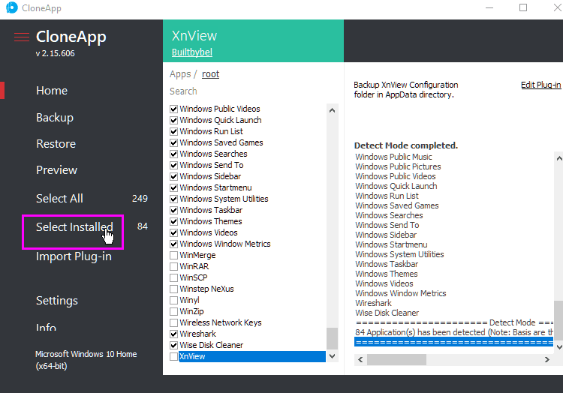
Task: Click the root breadcrumb link
Action: [x=210, y=73]
